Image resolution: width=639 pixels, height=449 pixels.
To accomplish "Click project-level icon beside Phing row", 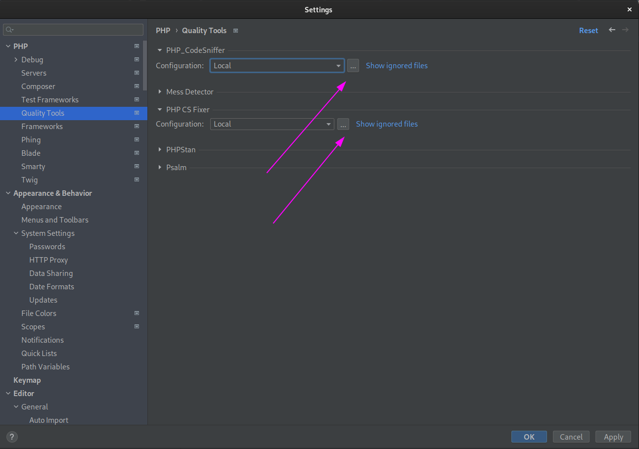I will click(137, 139).
